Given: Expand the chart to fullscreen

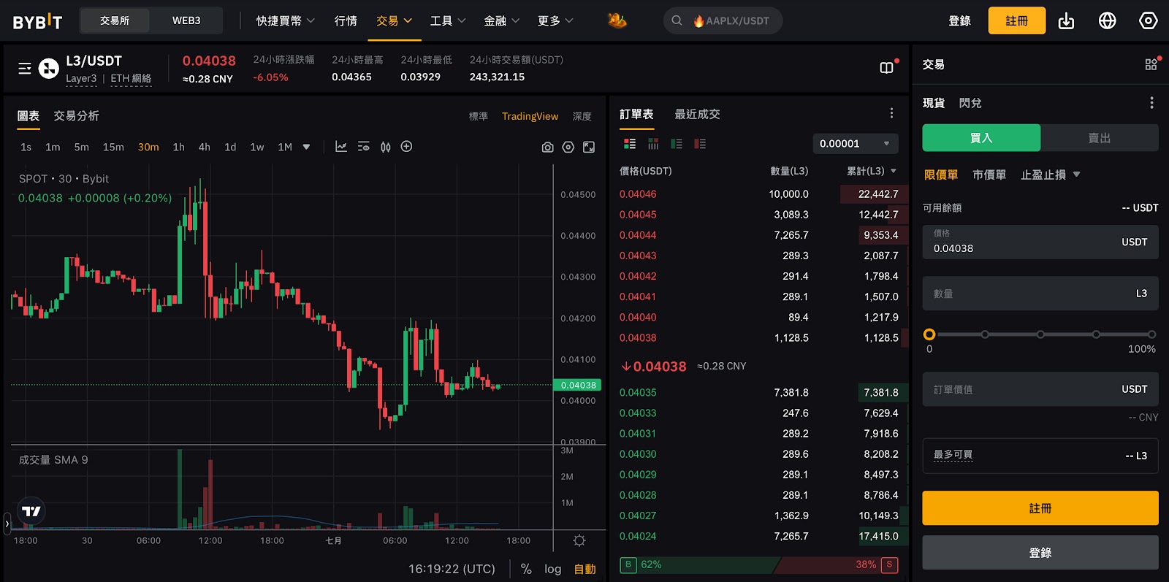Looking at the screenshot, I should pos(589,148).
